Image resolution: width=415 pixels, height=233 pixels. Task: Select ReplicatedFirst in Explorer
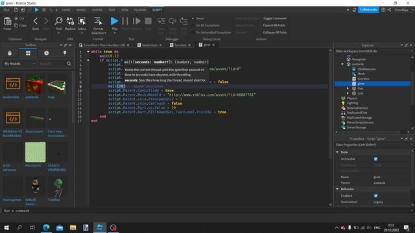357,113
